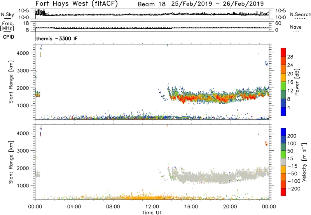
Task: Click the grey -15 to 15 Velocity colorbar segment
Action: [x=283, y=162]
